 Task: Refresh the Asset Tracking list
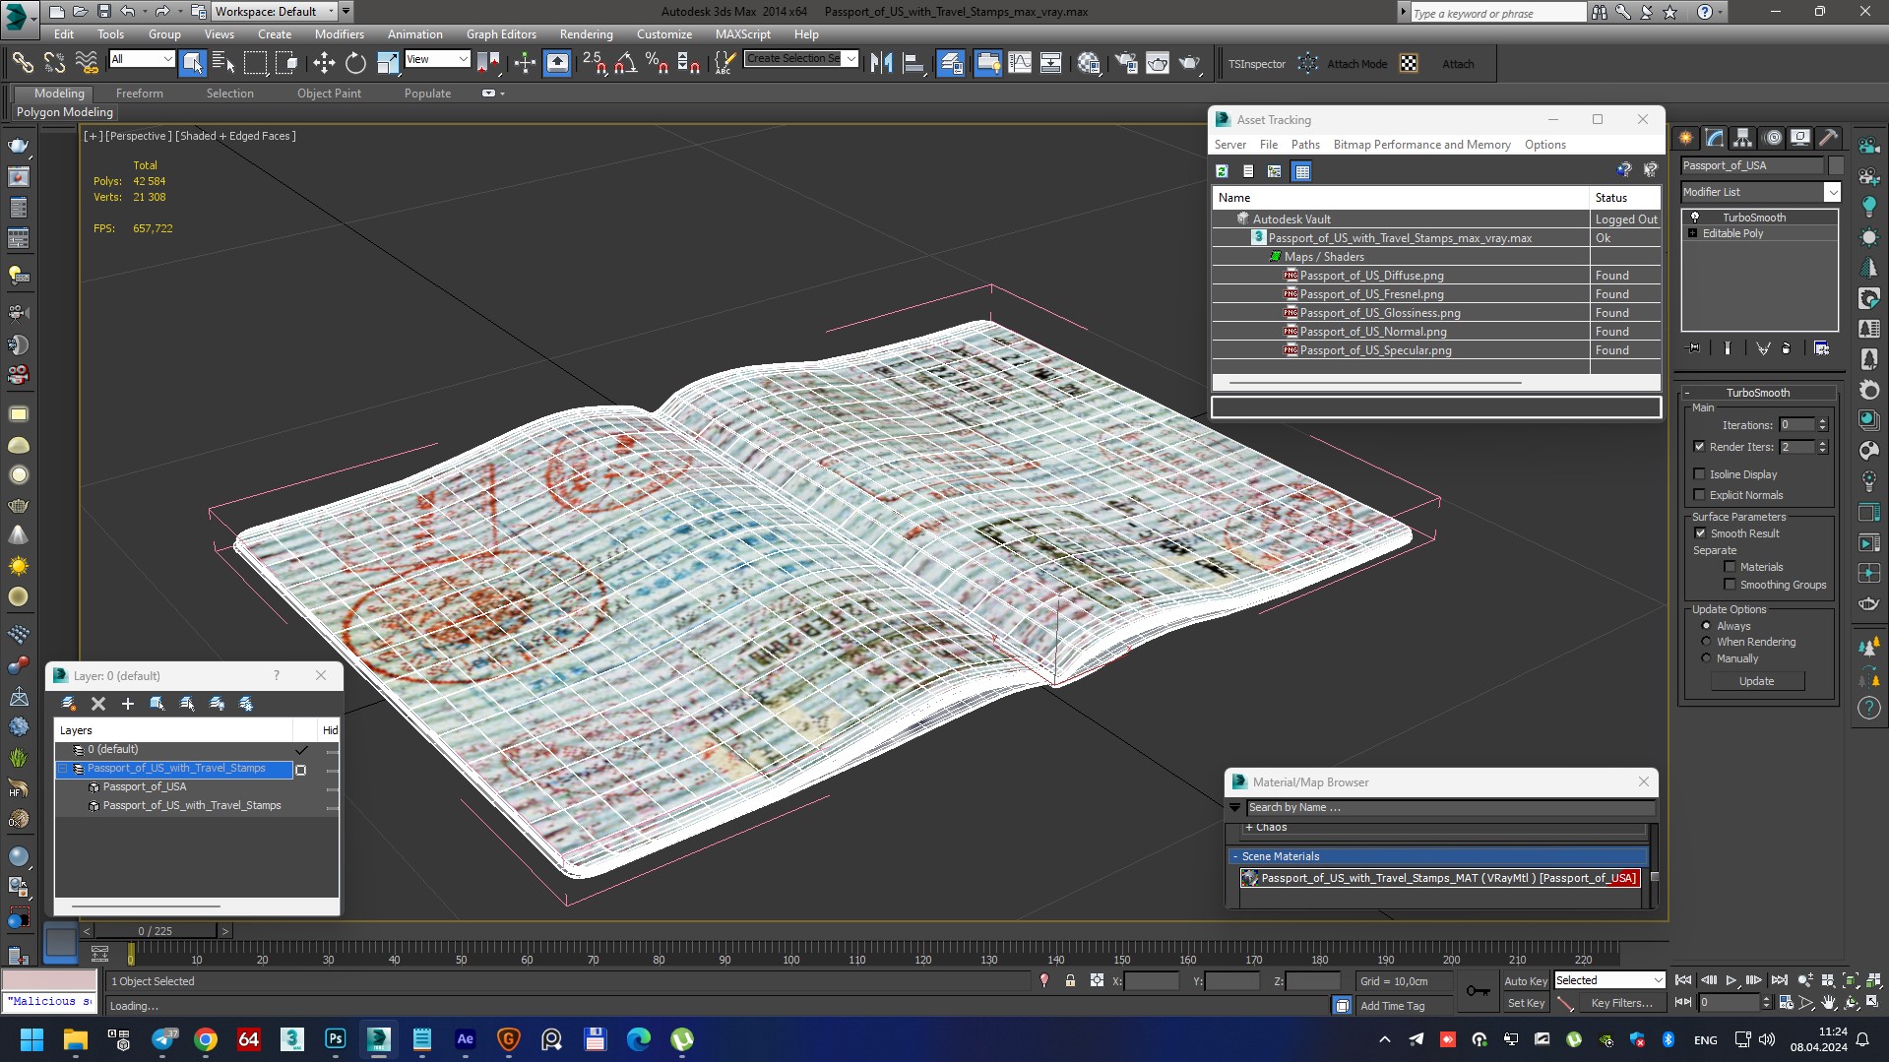[1222, 171]
